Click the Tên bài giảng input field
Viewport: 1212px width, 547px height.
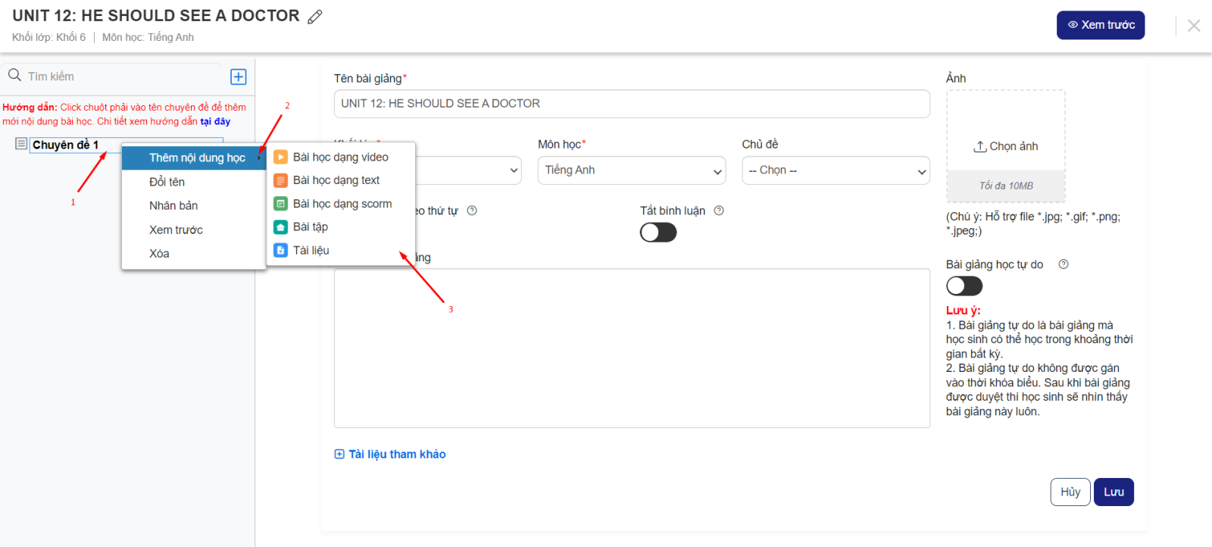(631, 104)
